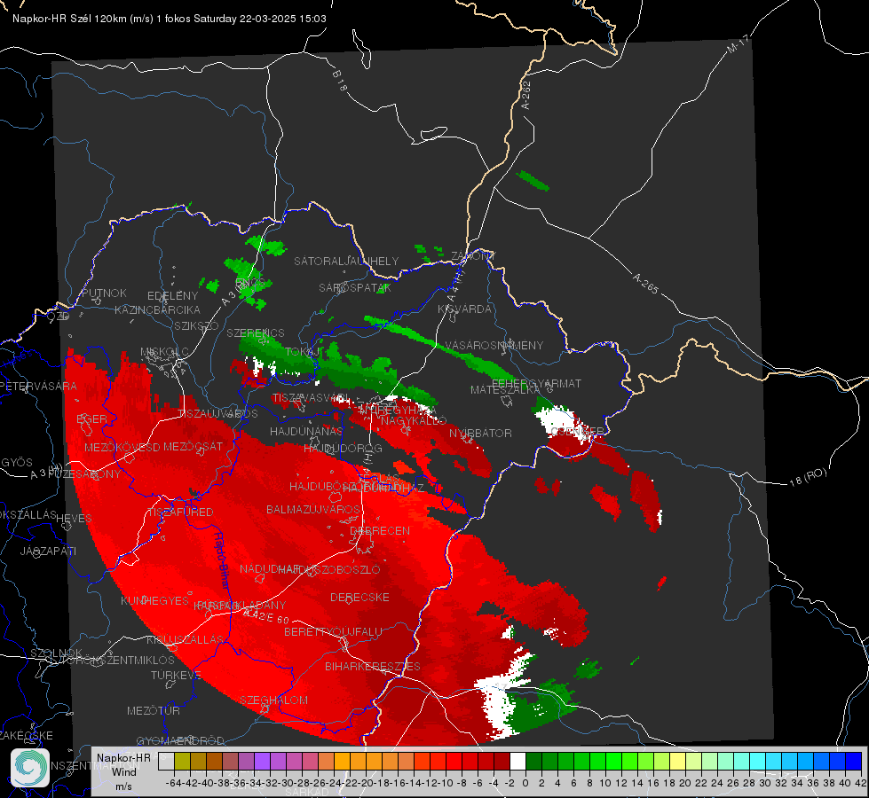Click the PETERVASARA label
The height and width of the screenshot is (798, 869).
pos(39,386)
